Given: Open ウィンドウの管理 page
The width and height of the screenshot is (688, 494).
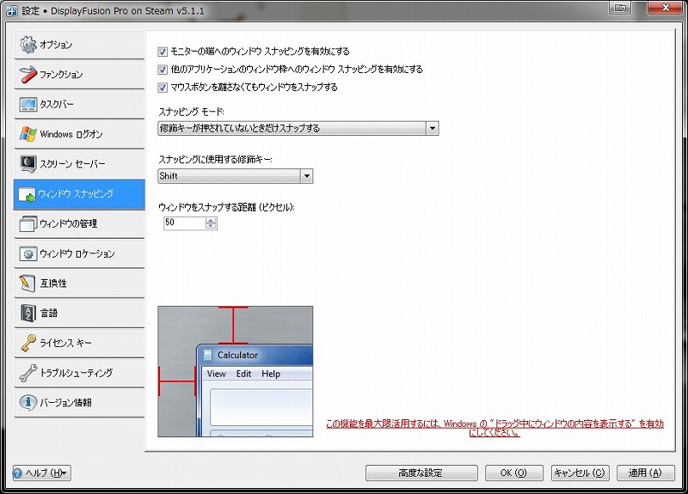Looking at the screenshot, I should [79, 223].
